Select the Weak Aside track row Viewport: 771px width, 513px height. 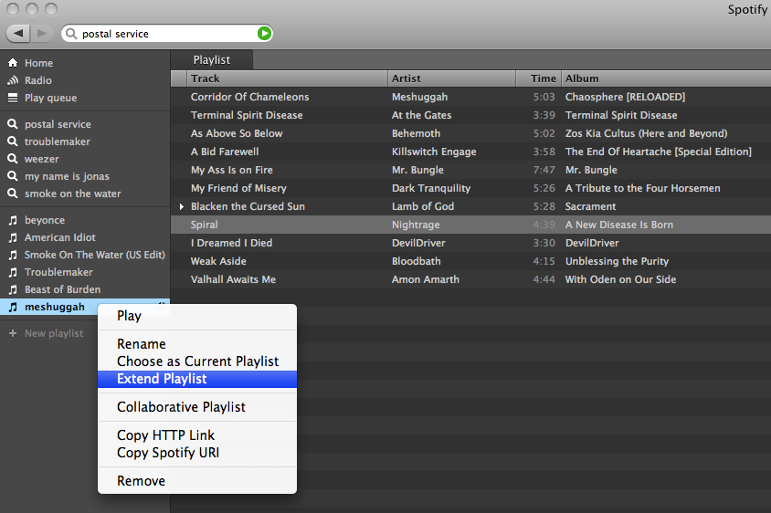coord(365,261)
